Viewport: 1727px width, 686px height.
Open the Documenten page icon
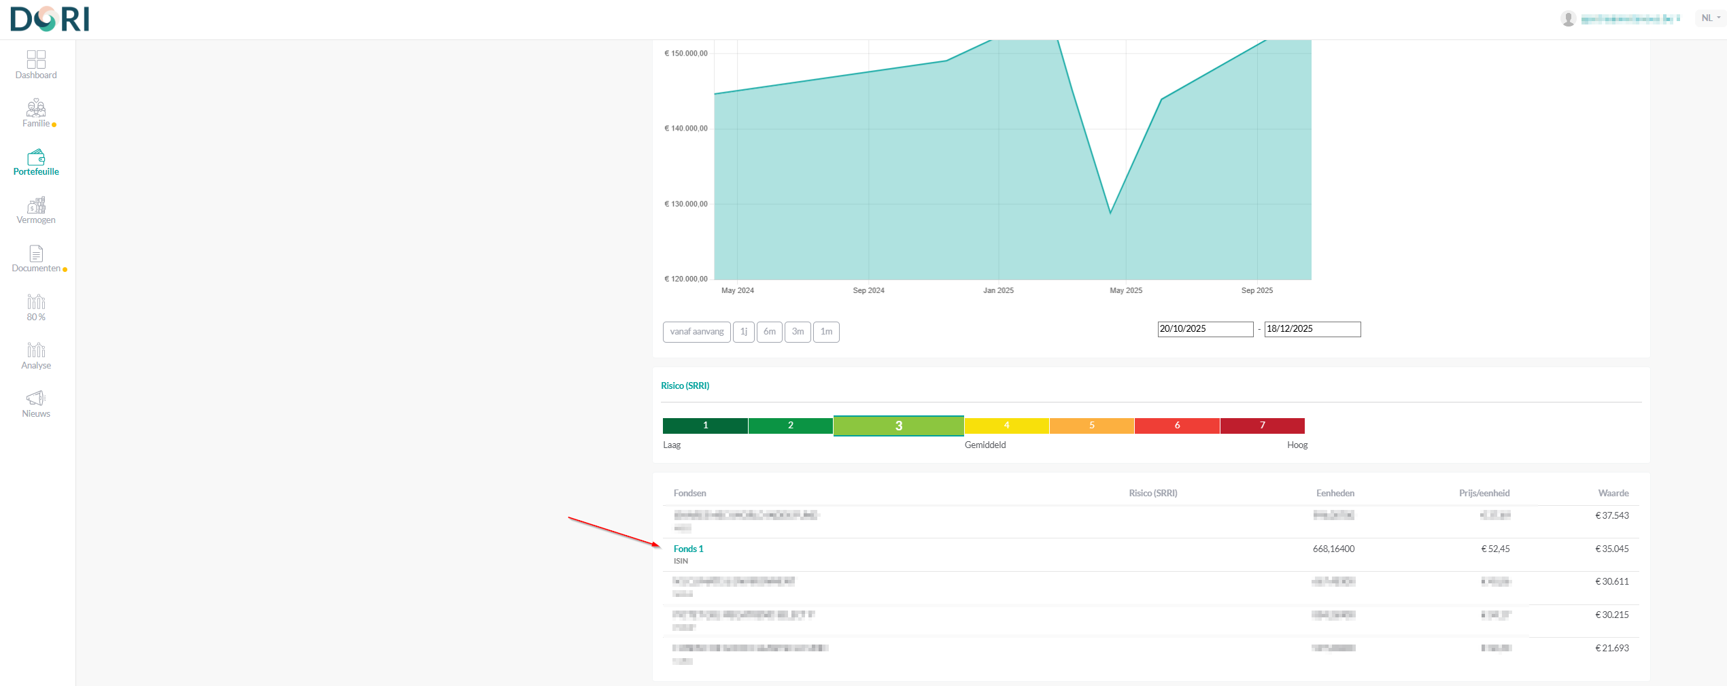36,254
